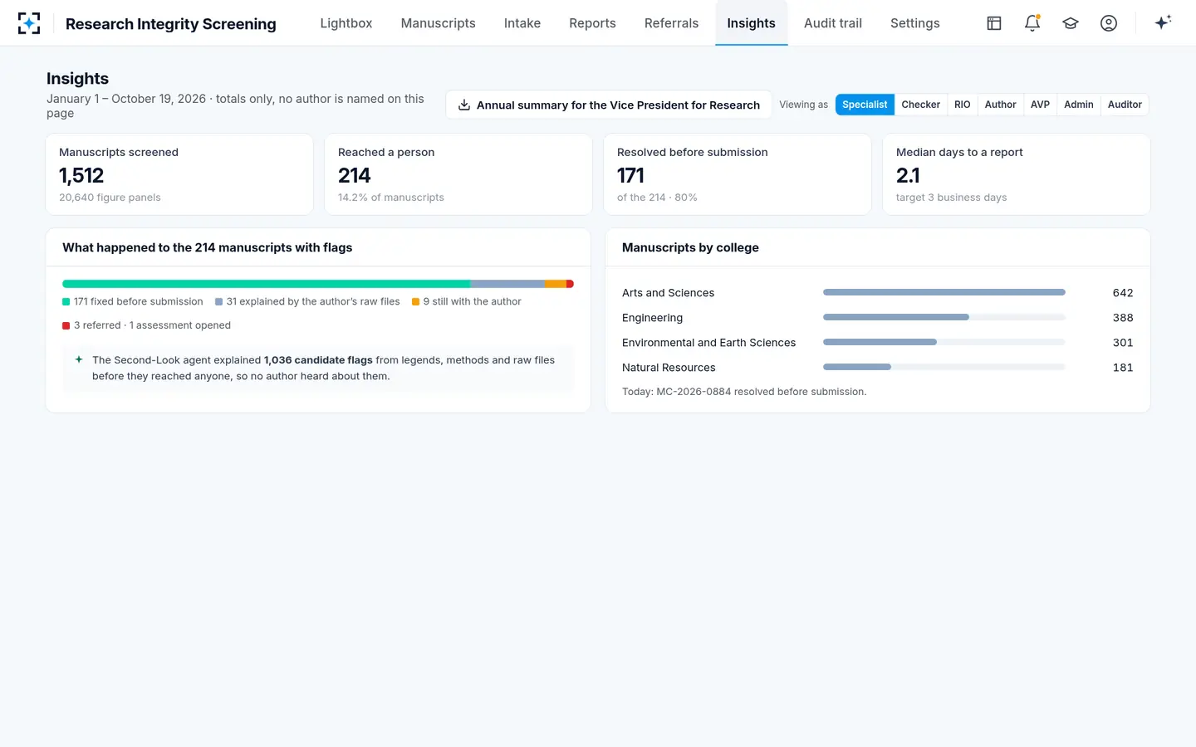This screenshot has width=1196, height=747.
Task: Open the graduation cap help icon
Action: pos(1071,23)
